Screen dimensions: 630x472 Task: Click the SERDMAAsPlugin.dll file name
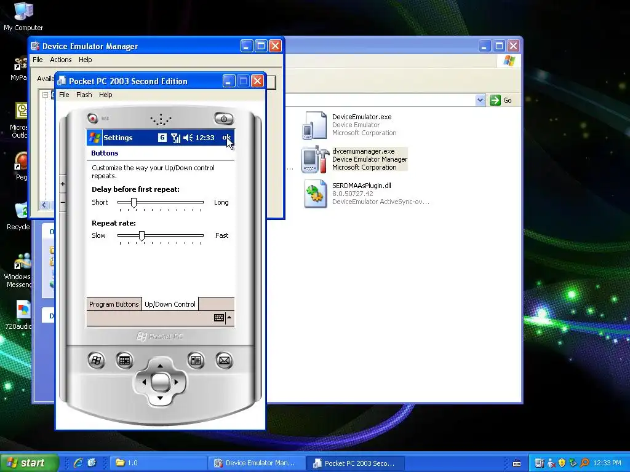(362, 186)
